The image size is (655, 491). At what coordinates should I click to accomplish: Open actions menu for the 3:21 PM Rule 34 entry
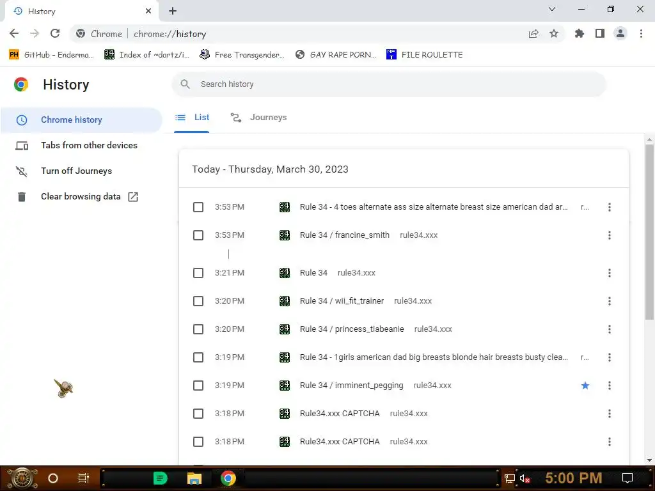(610, 273)
